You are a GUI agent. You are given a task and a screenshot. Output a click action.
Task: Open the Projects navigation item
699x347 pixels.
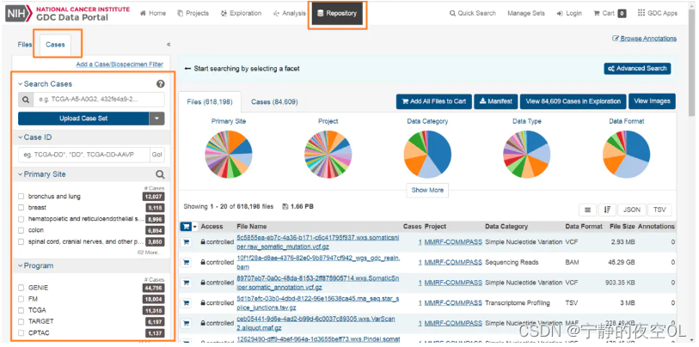(193, 14)
